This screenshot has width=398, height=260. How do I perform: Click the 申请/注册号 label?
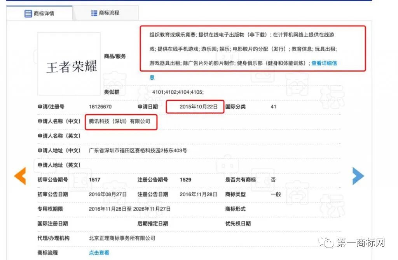51,106
